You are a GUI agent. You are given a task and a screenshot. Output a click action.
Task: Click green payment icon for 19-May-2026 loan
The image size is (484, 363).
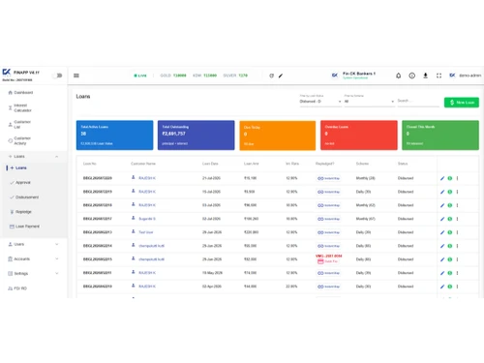tap(450, 273)
